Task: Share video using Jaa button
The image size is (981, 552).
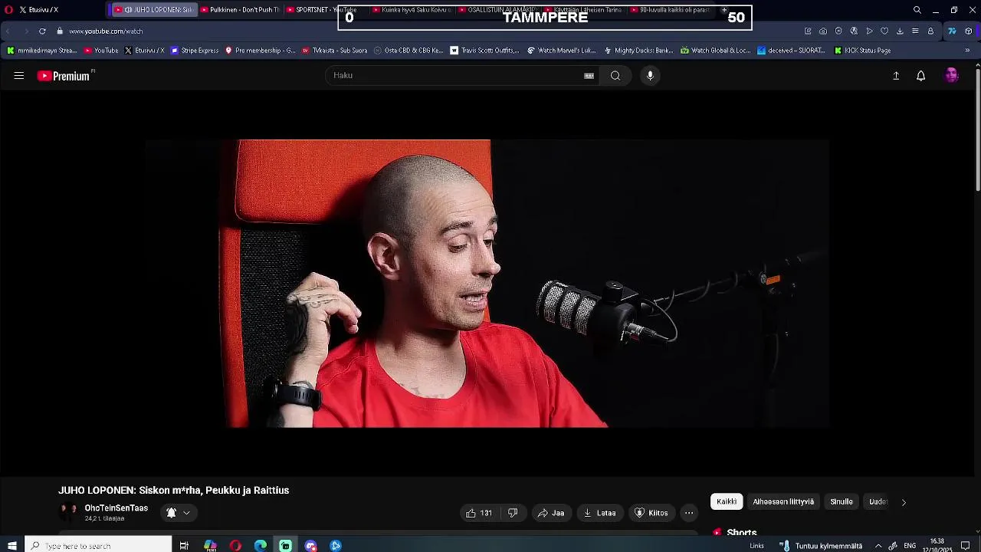Action: [x=550, y=513]
